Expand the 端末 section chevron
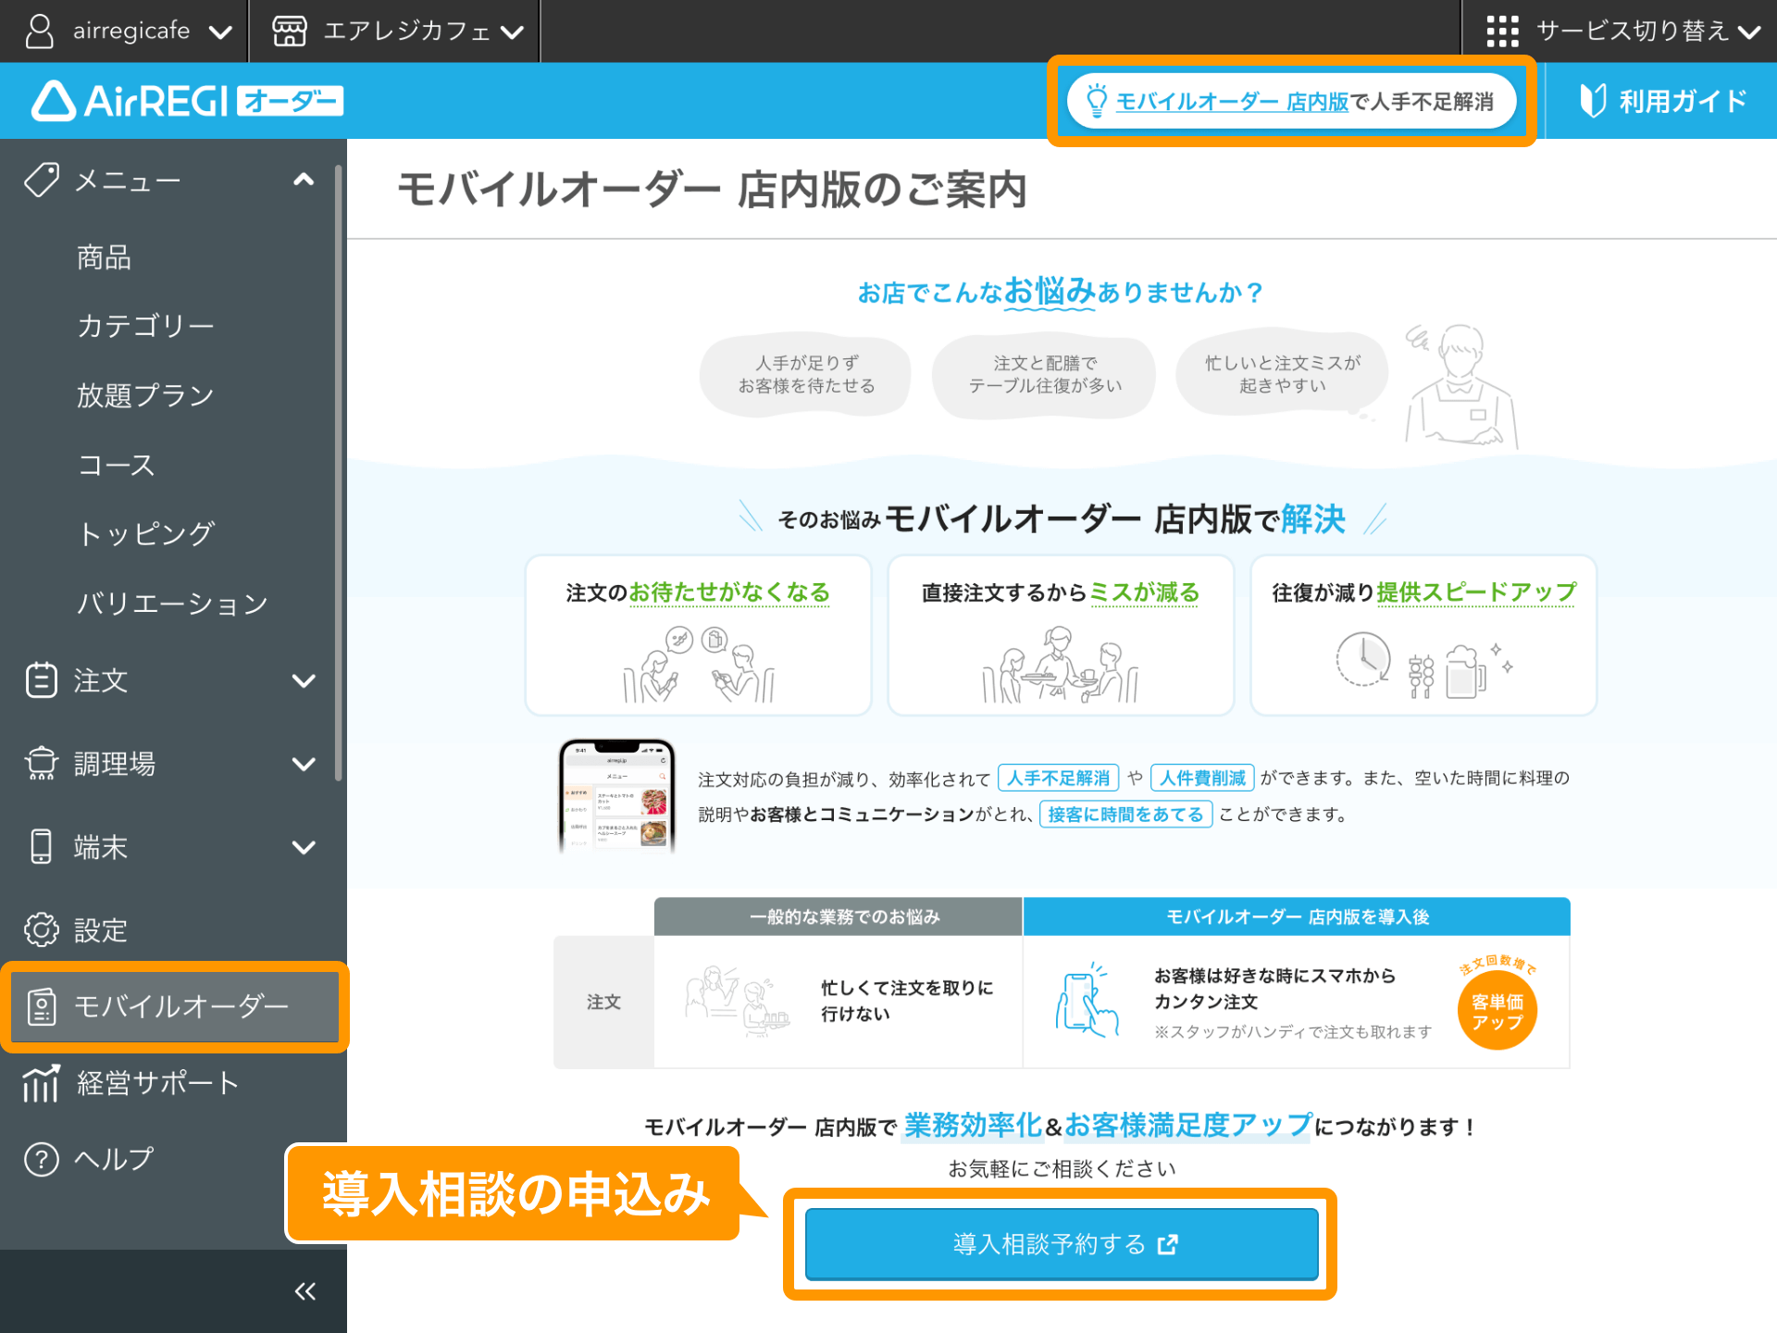 [304, 847]
